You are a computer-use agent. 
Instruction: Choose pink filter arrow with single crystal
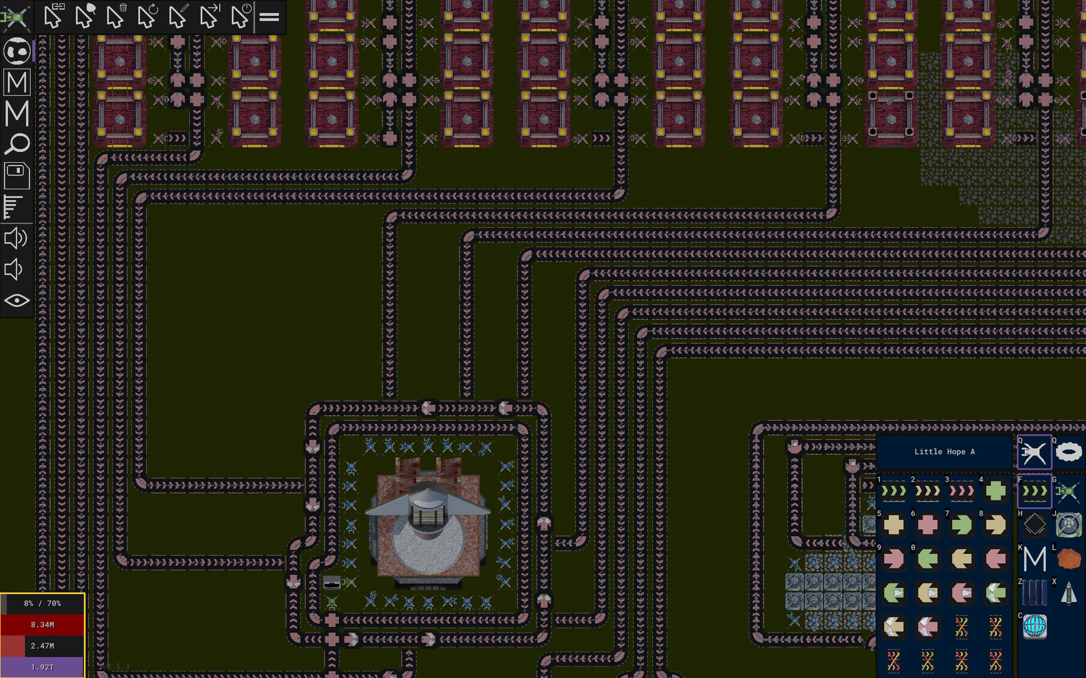point(961,593)
